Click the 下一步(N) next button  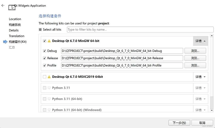(179, 123)
